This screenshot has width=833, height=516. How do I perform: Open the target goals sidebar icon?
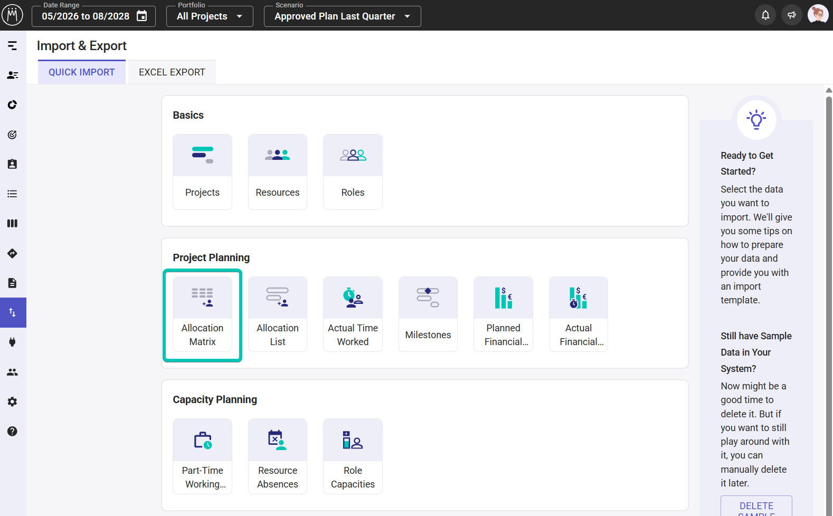pos(13,135)
